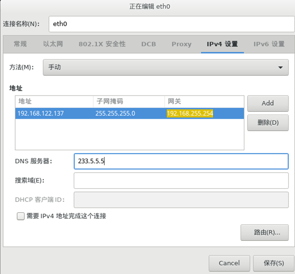Screen dimensions: 295x274
Task: Click the 搜索域 input field
Action: [x=181, y=181]
